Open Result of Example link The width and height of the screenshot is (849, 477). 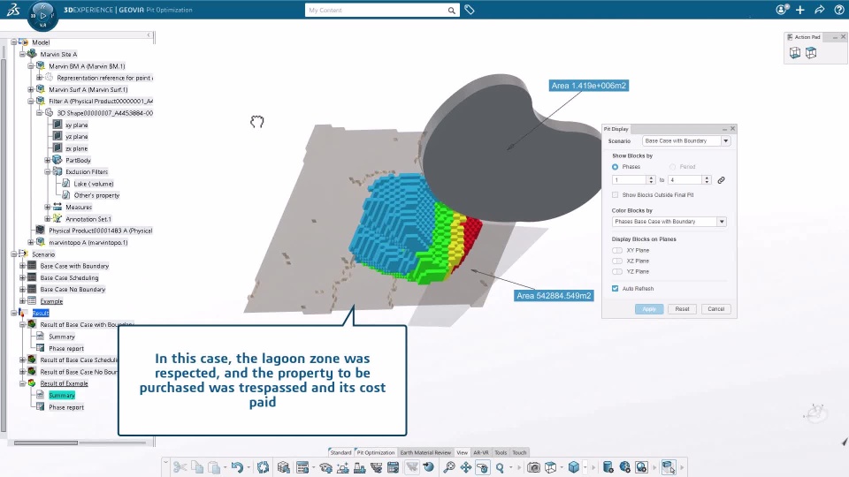(x=64, y=383)
